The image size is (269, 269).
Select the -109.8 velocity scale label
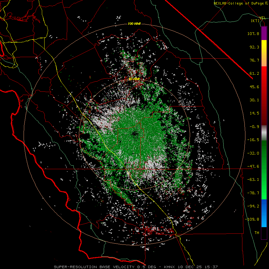pyautogui.click(x=252, y=219)
